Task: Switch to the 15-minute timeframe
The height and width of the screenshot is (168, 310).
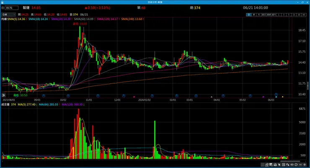Action: point(294,15)
